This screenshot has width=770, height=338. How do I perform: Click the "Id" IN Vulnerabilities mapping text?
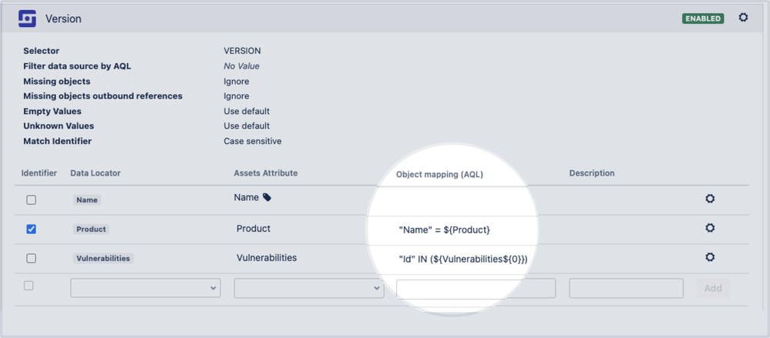(463, 259)
